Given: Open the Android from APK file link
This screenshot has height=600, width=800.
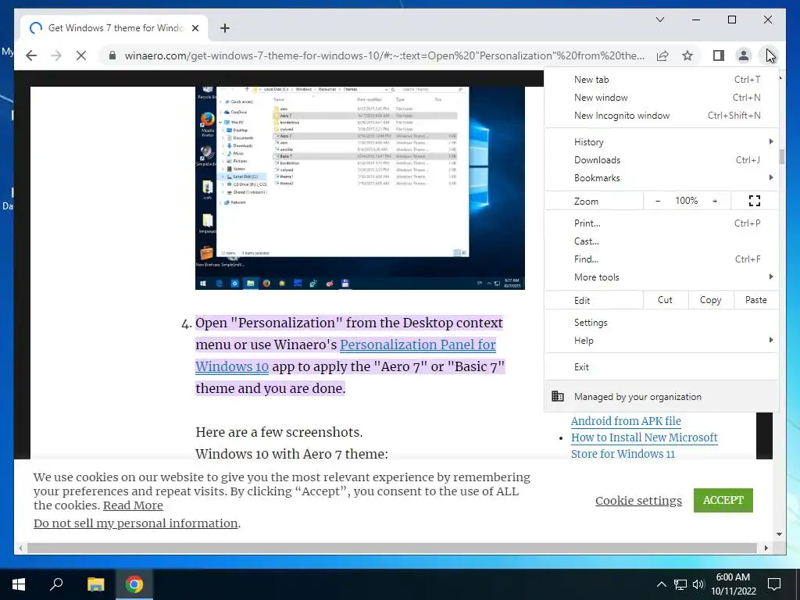Looking at the screenshot, I should [626, 421].
